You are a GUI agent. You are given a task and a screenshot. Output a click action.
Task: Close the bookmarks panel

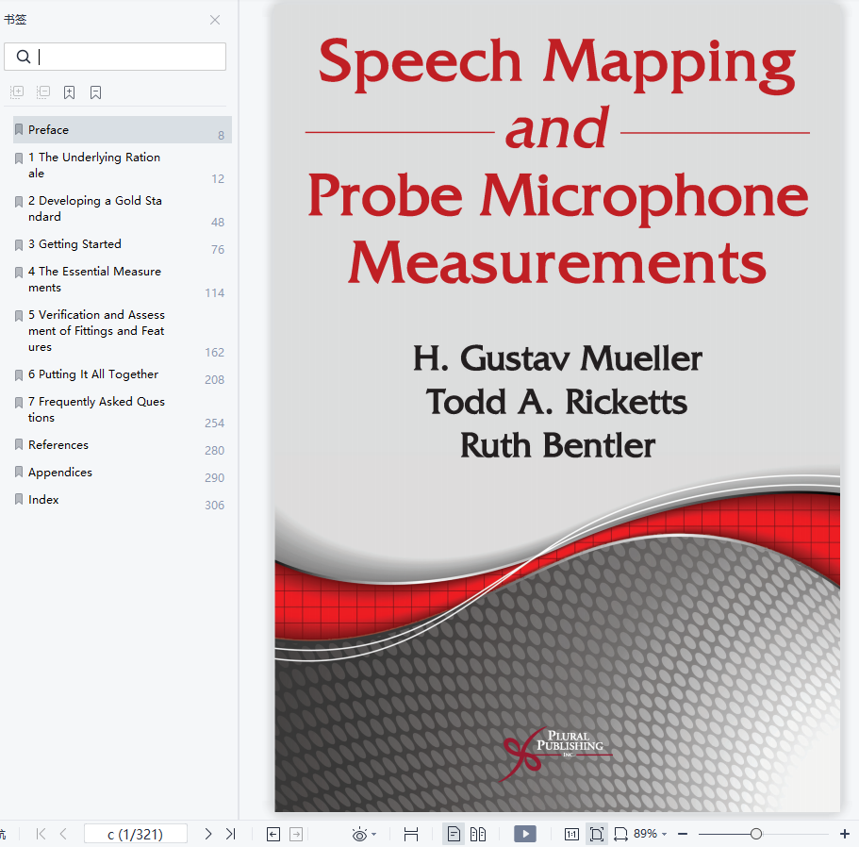coord(215,20)
